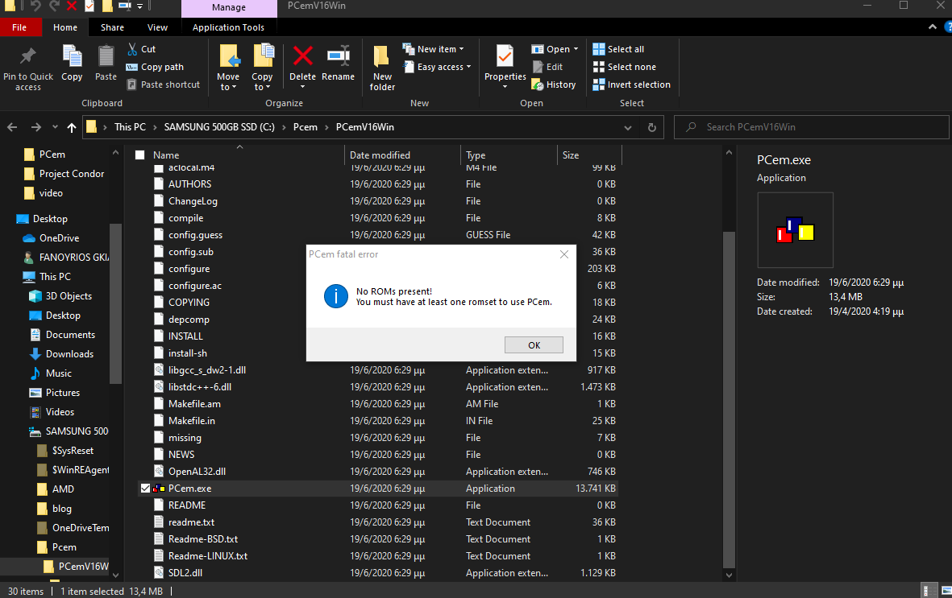Click the Edit ribbon command

(x=547, y=67)
